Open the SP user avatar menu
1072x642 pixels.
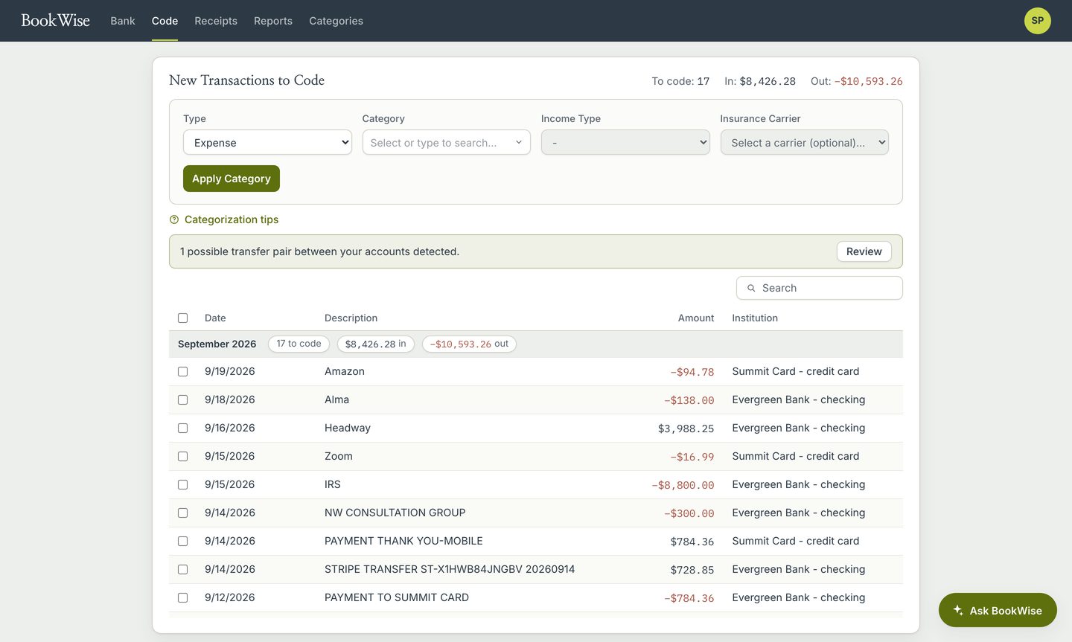click(1037, 21)
